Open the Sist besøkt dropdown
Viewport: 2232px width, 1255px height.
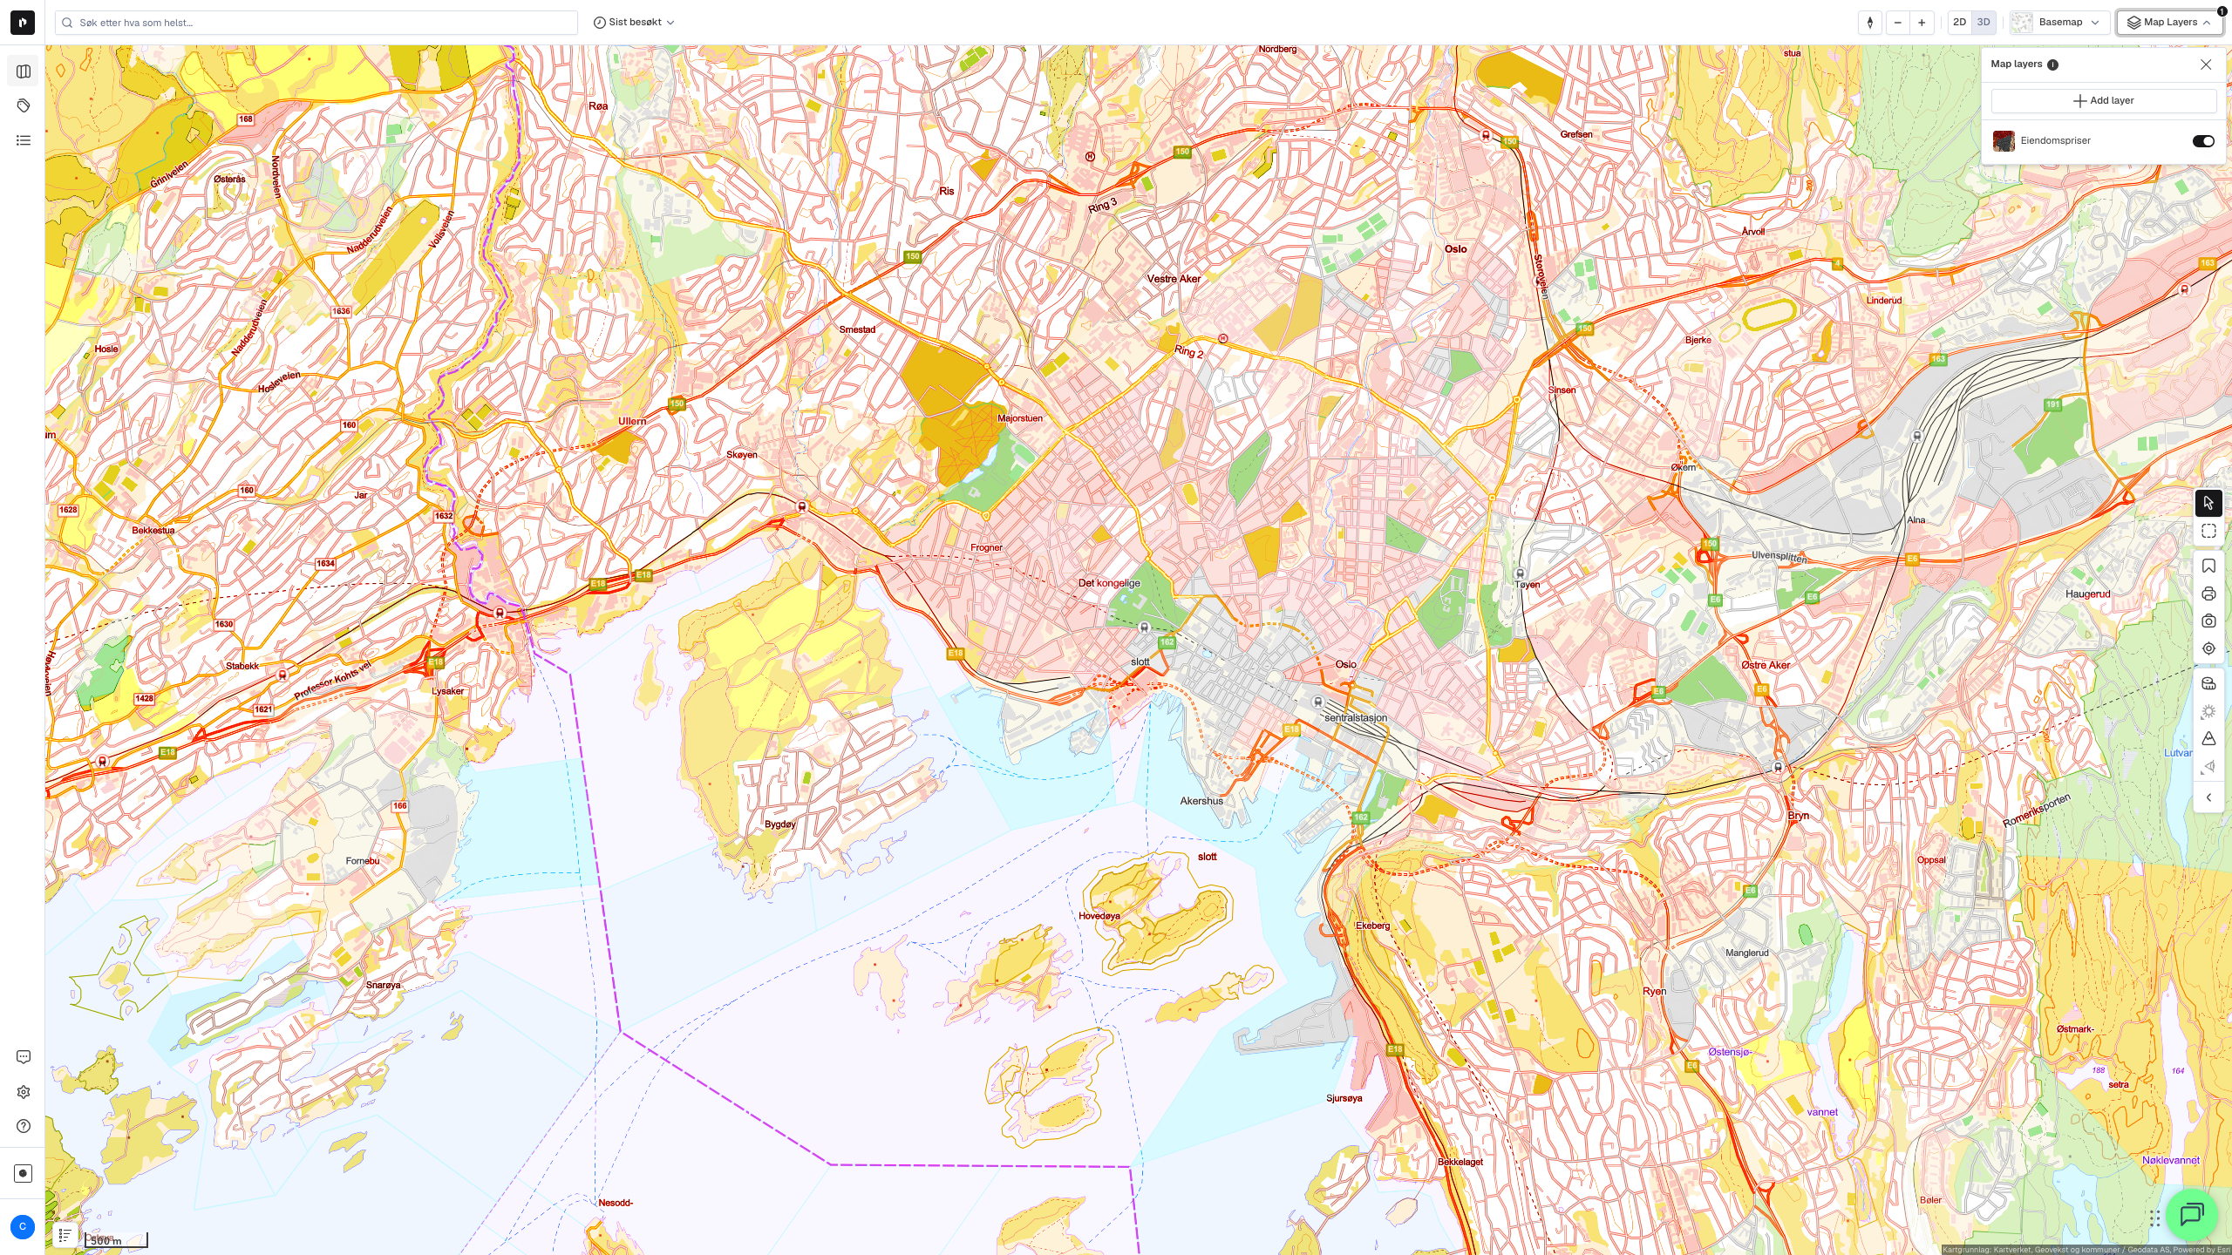pyautogui.click(x=634, y=23)
